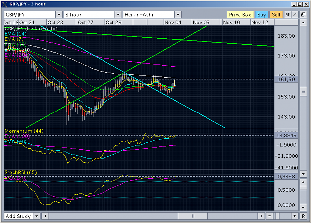Click the EMA (7) legend label
Image resolution: width=311 pixels, height=223 pixels.
tap(14, 39)
